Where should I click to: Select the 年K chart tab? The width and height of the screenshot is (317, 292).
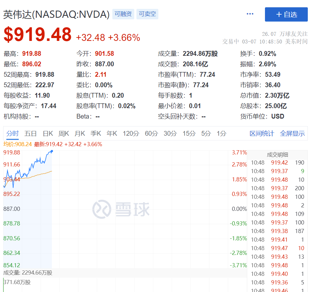point(112,133)
